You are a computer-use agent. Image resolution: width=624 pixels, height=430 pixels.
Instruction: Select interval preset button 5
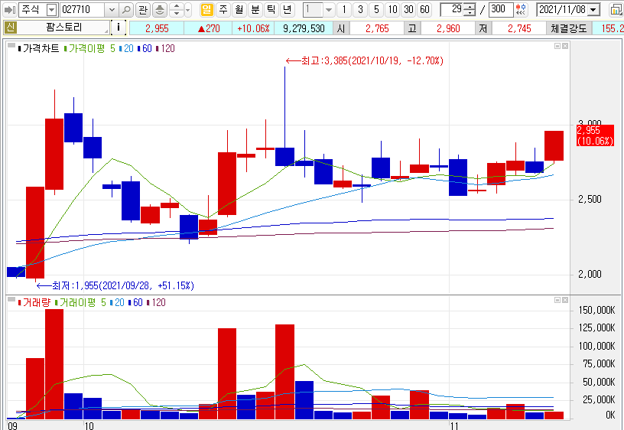tap(376, 9)
